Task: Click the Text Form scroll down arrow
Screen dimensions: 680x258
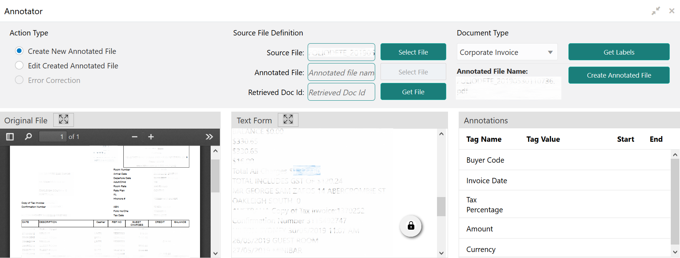Action: [x=441, y=253]
